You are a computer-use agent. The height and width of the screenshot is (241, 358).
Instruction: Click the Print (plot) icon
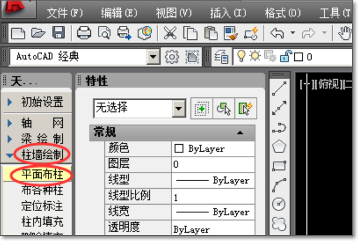click(x=84, y=33)
